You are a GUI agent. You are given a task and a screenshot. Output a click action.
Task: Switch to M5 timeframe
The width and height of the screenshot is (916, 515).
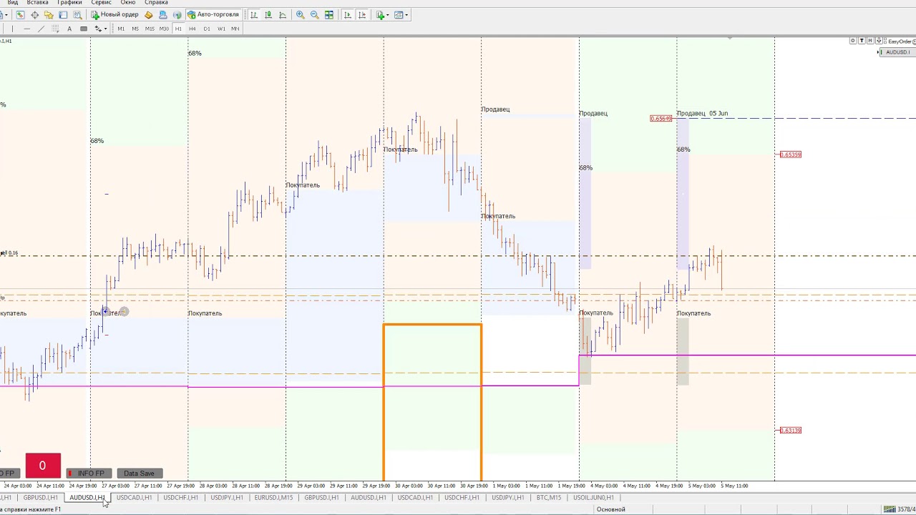coord(135,29)
